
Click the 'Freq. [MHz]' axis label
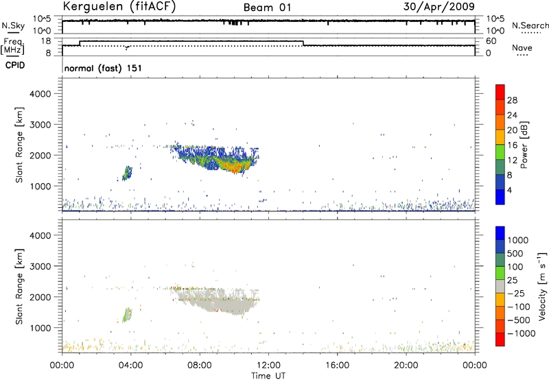(12, 47)
